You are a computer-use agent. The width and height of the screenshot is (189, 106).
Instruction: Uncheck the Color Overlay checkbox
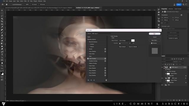pos(88,59)
